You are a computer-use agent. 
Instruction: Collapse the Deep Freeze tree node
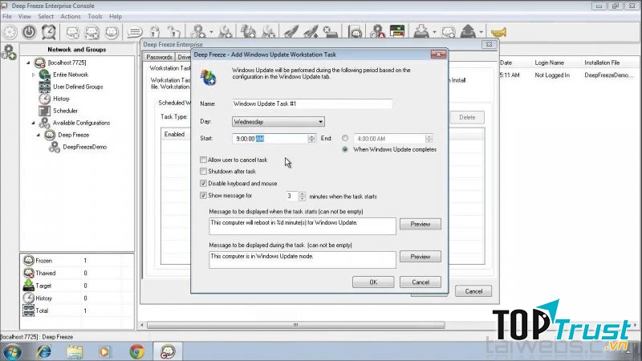pyautogui.click(x=39, y=135)
